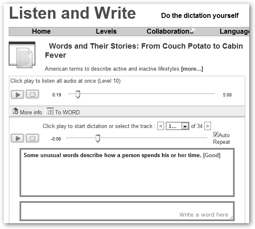Click the full audio progress slider handle

[x=77, y=95]
